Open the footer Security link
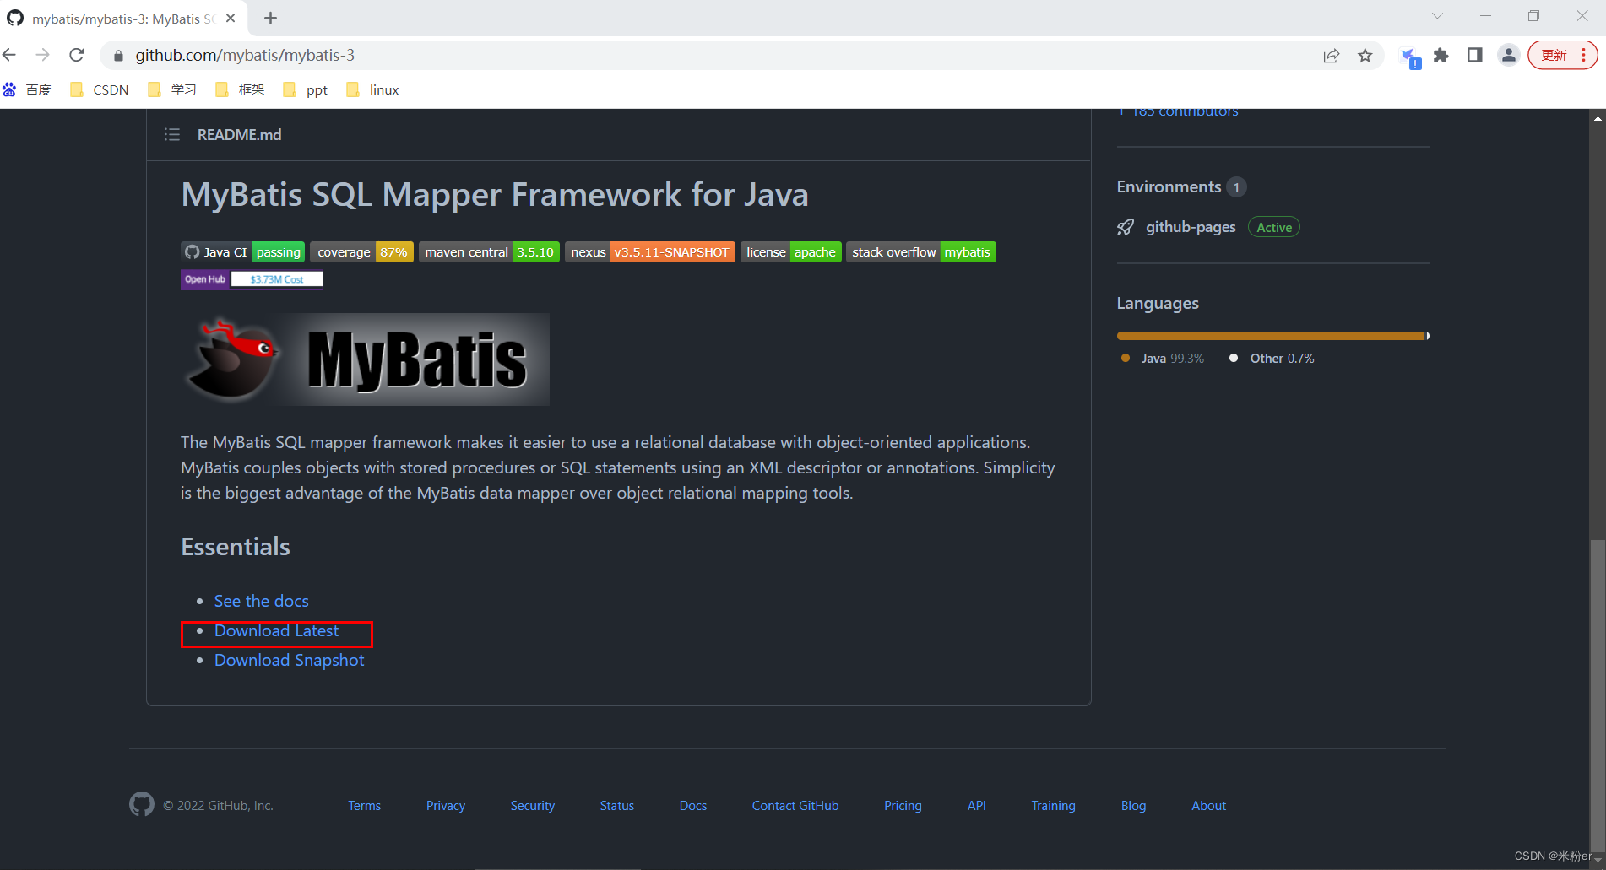 (533, 805)
